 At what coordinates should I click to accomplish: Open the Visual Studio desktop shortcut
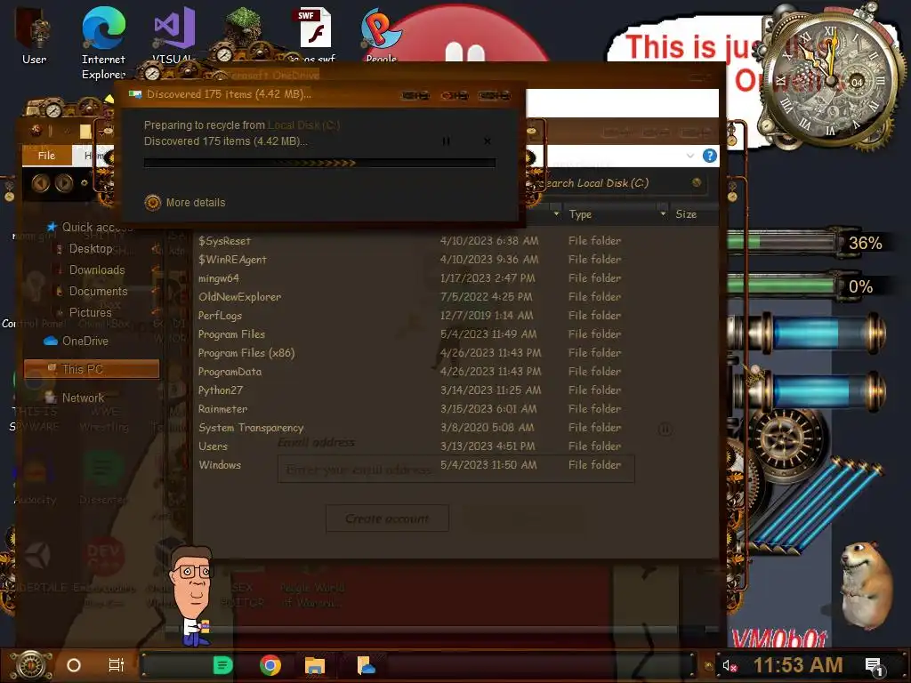173,34
